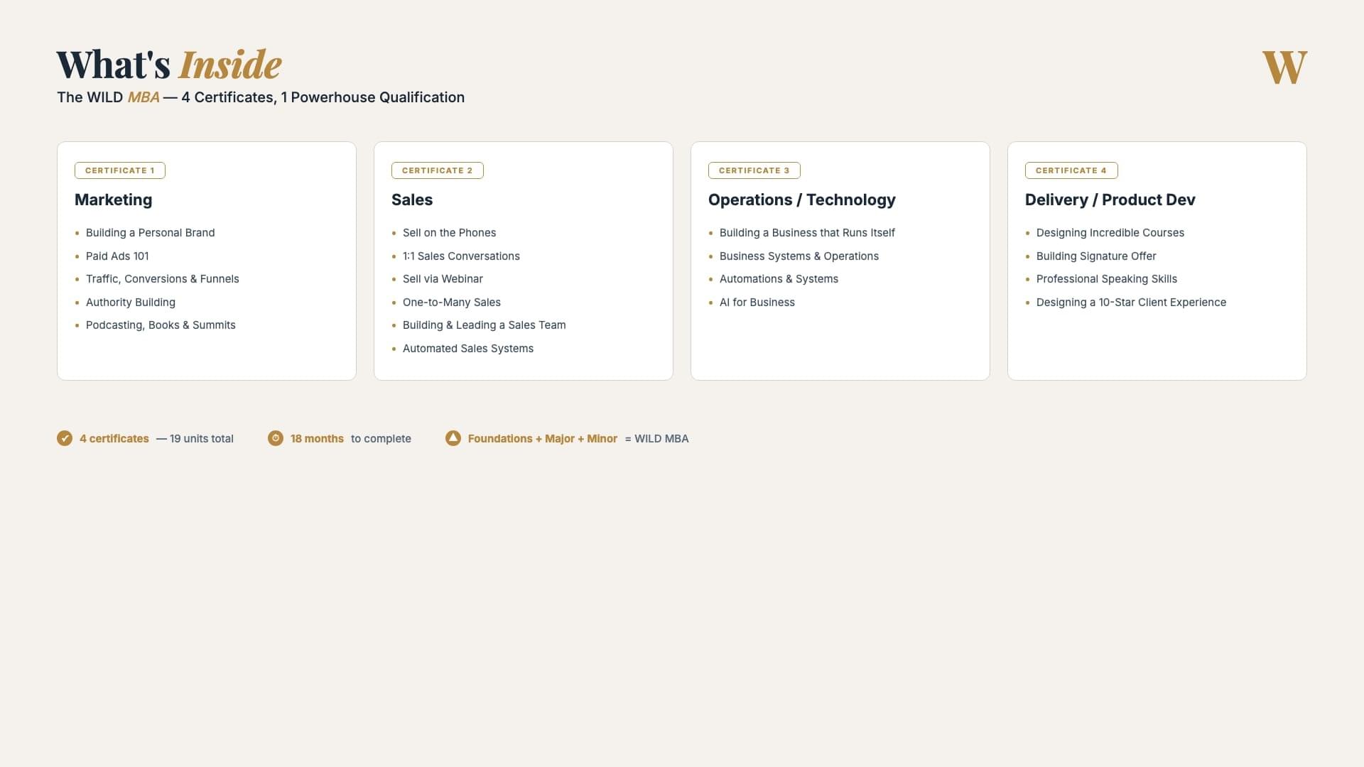The image size is (1364, 767).
Task: Click the Sales card heading
Action: click(x=412, y=200)
